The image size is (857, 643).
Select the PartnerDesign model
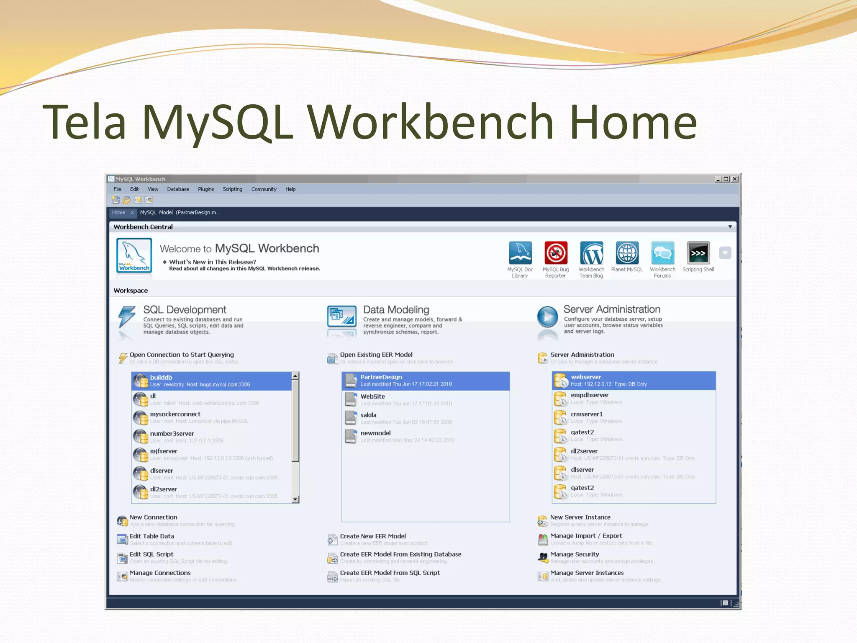pos(426,381)
